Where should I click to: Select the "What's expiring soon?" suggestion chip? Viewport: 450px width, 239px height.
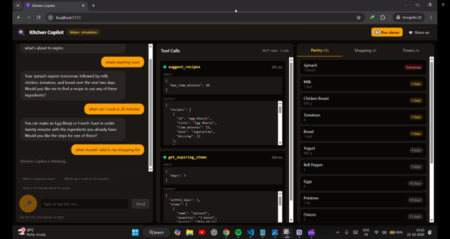click(x=39, y=179)
